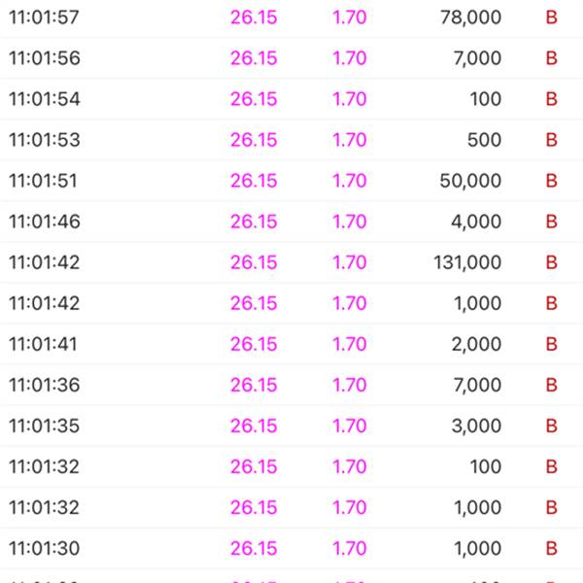Click the 11:01:30 timestamp

tap(45, 549)
